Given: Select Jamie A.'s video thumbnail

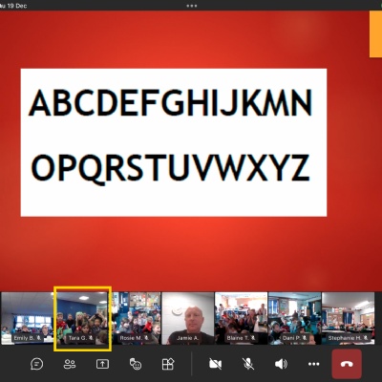Looking at the screenshot, I should tap(188, 318).
